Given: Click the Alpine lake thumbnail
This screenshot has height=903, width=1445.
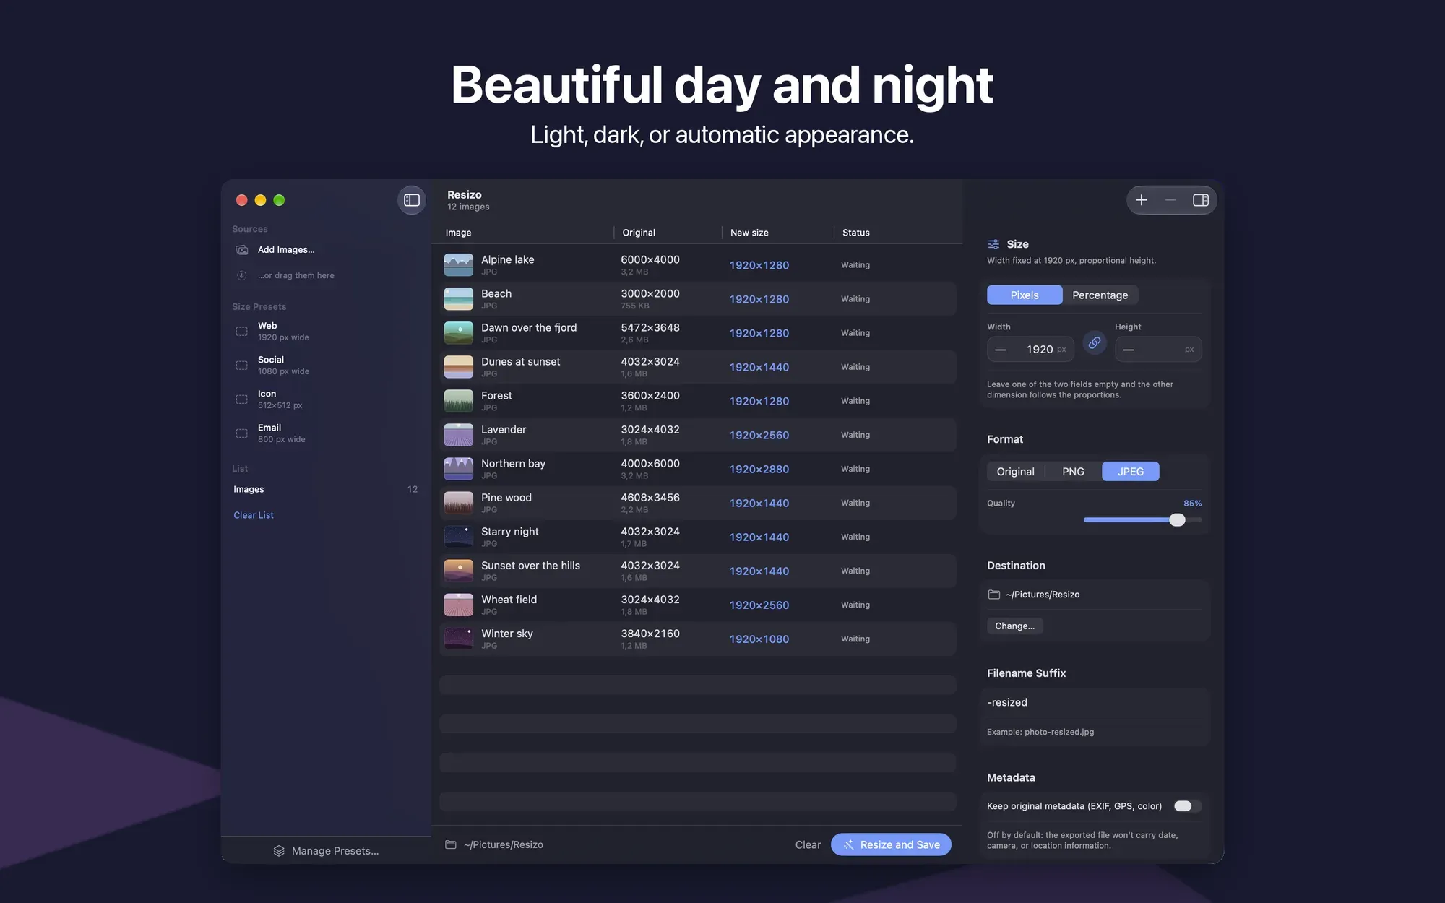Looking at the screenshot, I should [x=459, y=265].
